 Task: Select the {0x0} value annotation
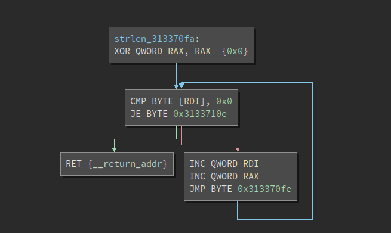[x=235, y=51]
